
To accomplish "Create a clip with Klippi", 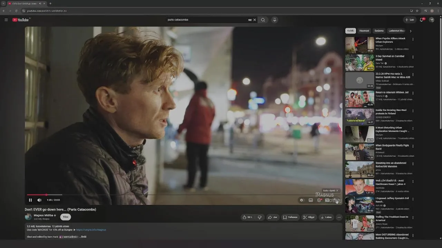I will [309, 217].
